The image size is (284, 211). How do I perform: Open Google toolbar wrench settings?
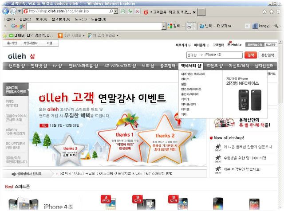pyautogui.click(x=276, y=26)
